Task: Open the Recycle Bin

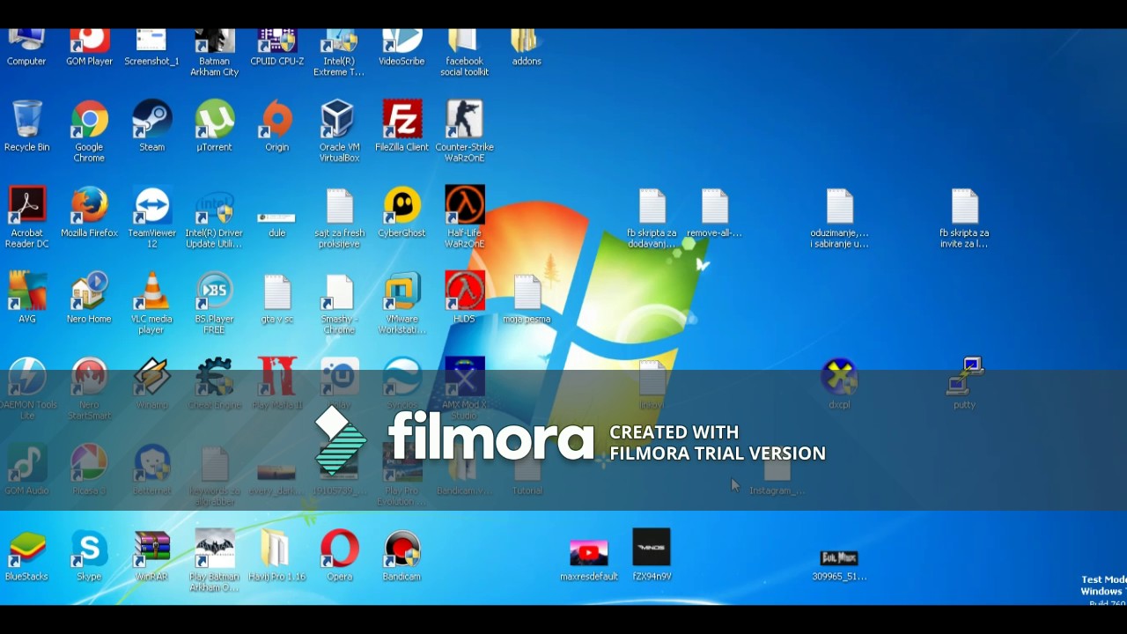Action: [x=26, y=120]
